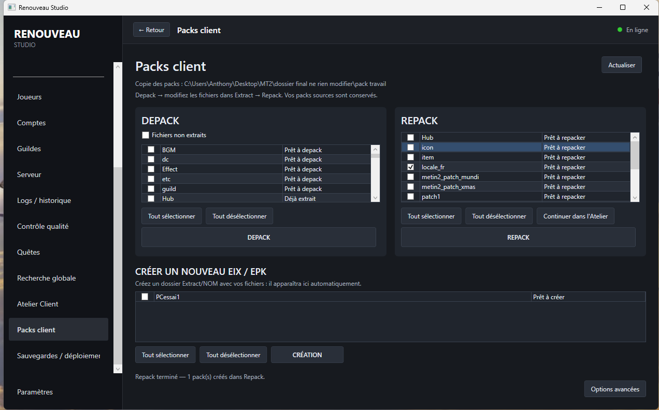Uncheck the locale_fr checkbox
659x410 pixels.
[411, 167]
